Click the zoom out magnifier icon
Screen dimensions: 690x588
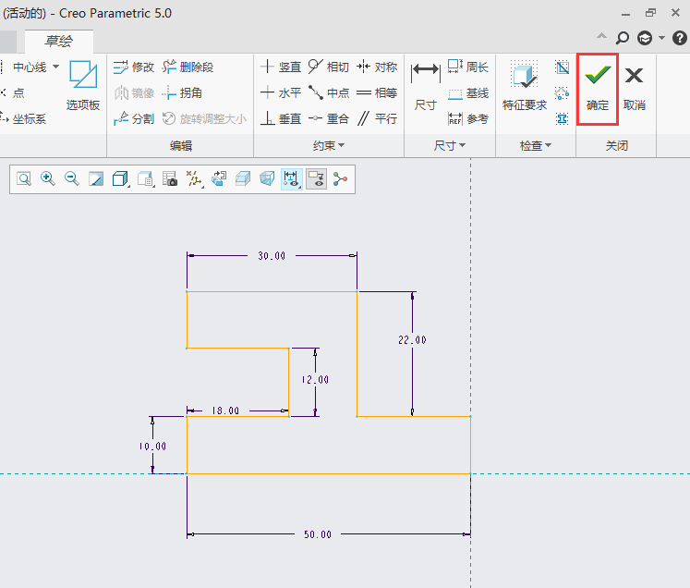71,179
